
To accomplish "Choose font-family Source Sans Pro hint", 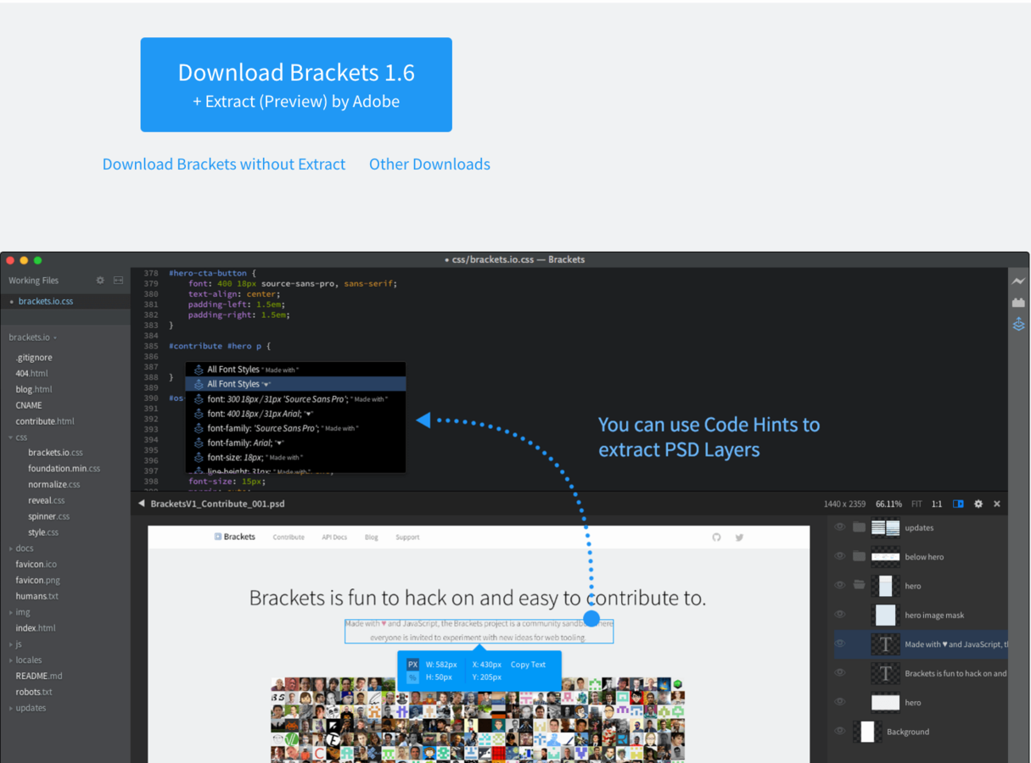I will [x=295, y=428].
